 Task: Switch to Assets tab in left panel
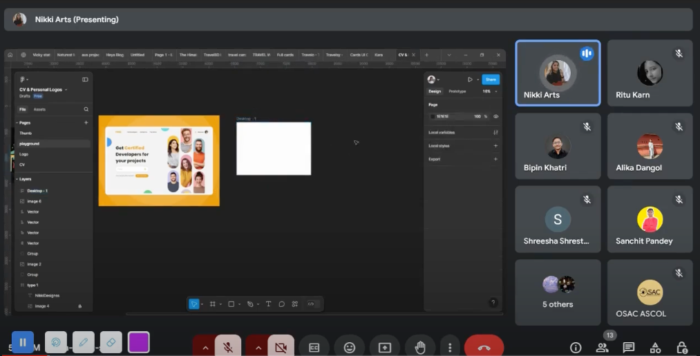tap(39, 109)
